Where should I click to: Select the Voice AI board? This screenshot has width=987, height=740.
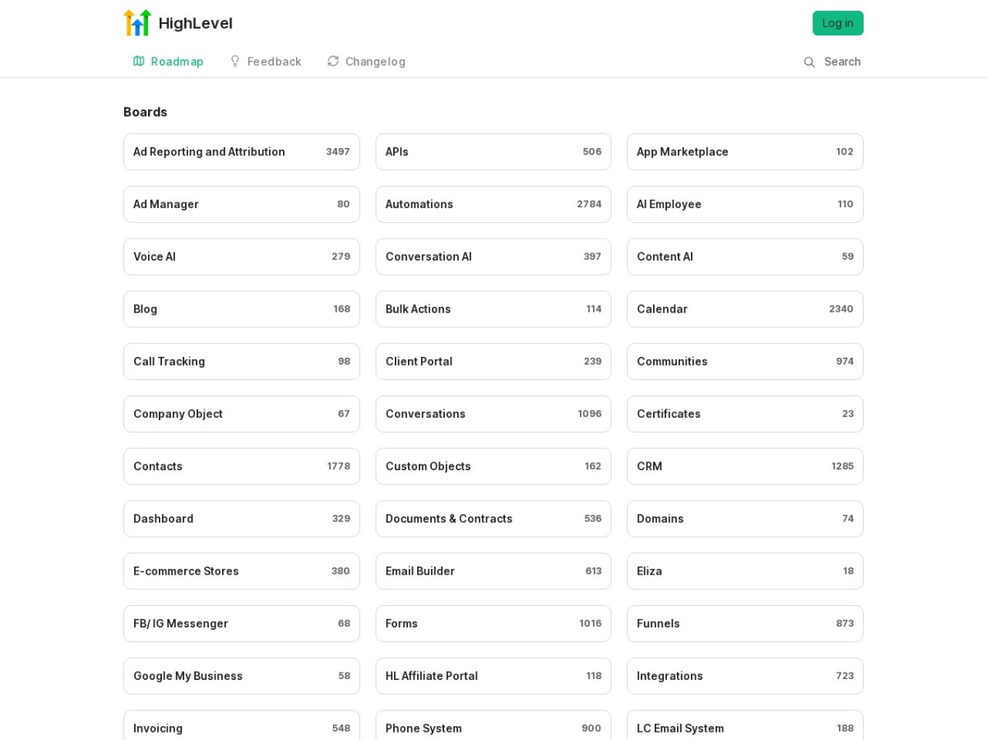click(242, 257)
